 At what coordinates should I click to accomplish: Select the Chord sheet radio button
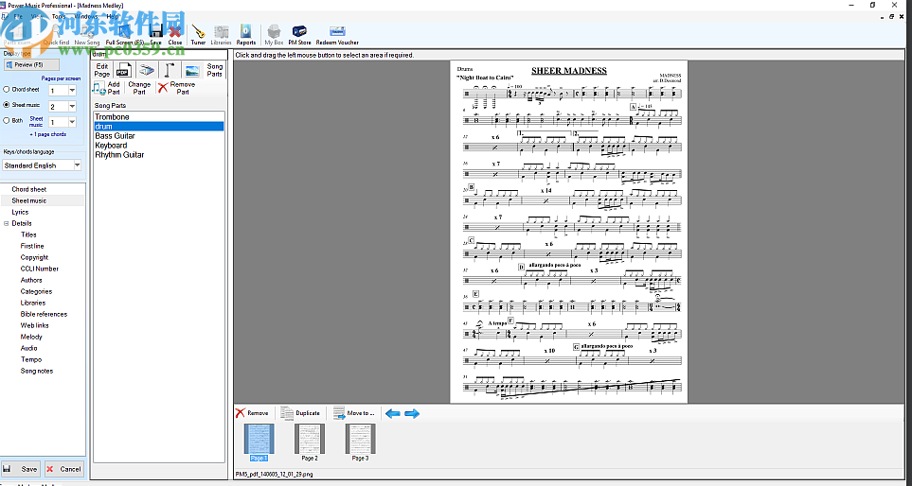coord(7,90)
